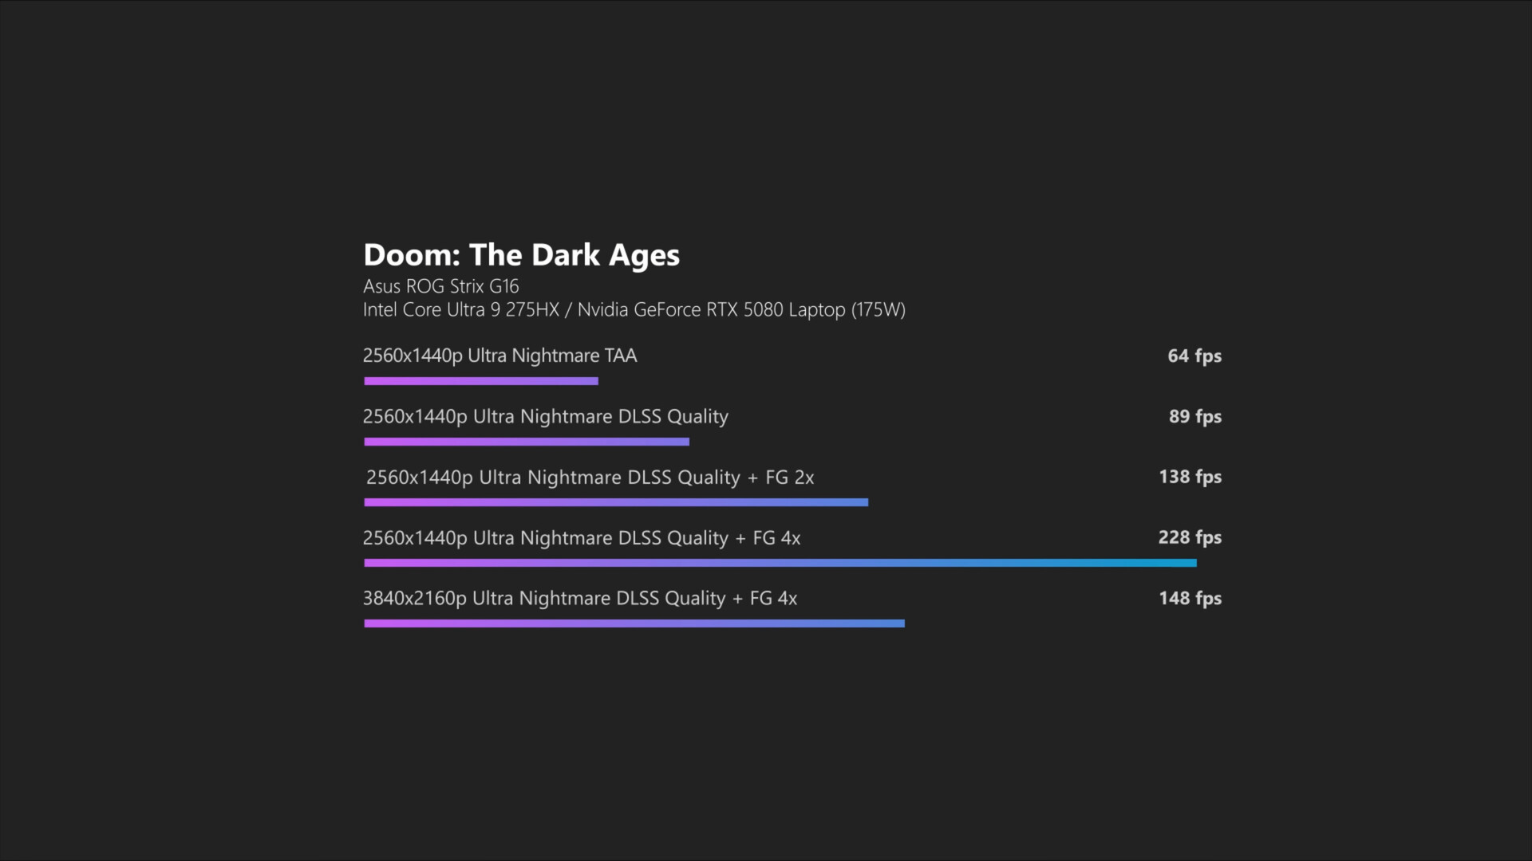Viewport: 1532px width, 861px height.
Task: Click the bar for the 3840x2160p result
Action: pyautogui.click(x=634, y=623)
